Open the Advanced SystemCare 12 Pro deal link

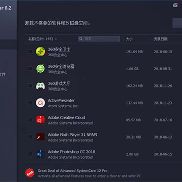point(72,170)
